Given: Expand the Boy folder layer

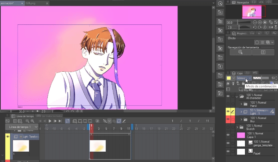Looking at the screenshot, I should coord(241,120).
